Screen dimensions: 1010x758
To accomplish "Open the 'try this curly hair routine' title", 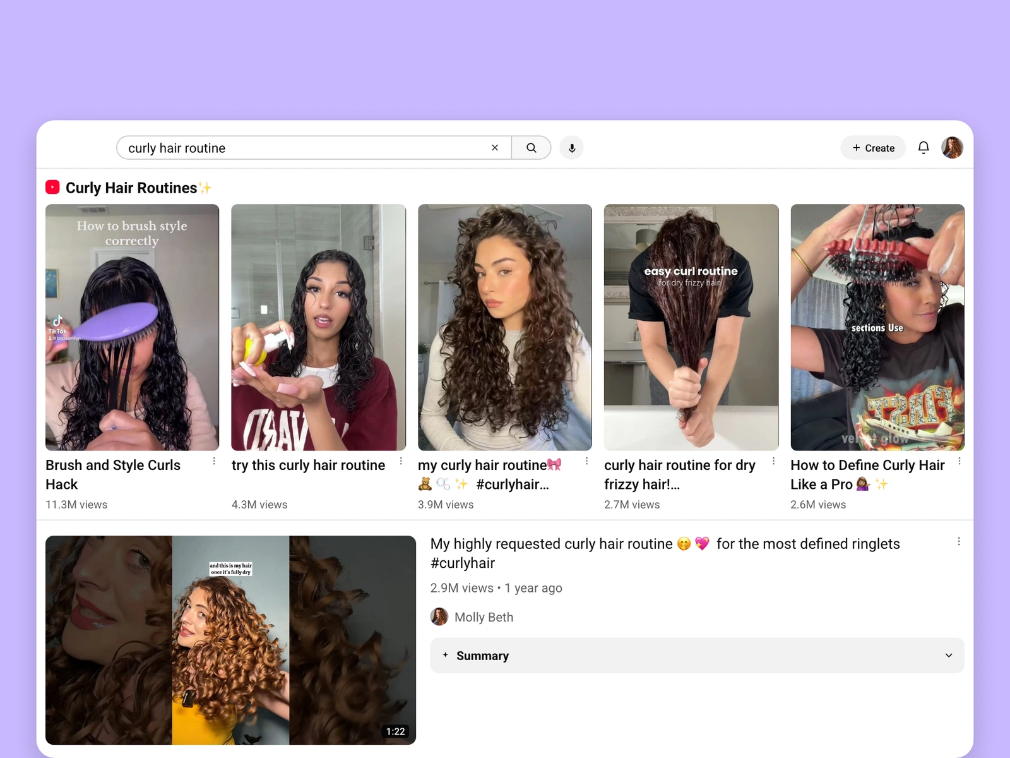I will pyautogui.click(x=308, y=466).
